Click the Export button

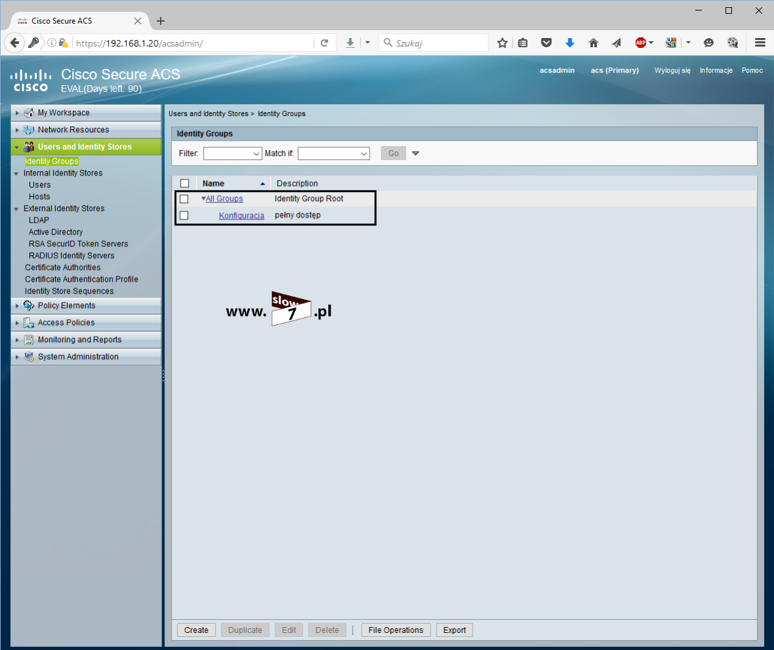(455, 630)
